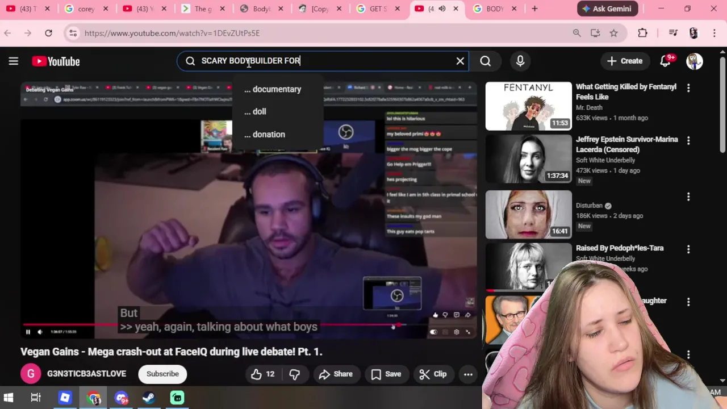This screenshot has width=727, height=409.
Task: Open options for the Disturban video
Action: click(688, 197)
